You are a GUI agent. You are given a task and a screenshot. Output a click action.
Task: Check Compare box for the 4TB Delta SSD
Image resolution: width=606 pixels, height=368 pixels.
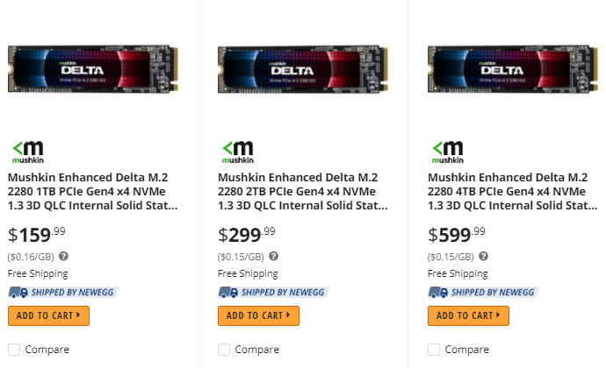coord(434,350)
